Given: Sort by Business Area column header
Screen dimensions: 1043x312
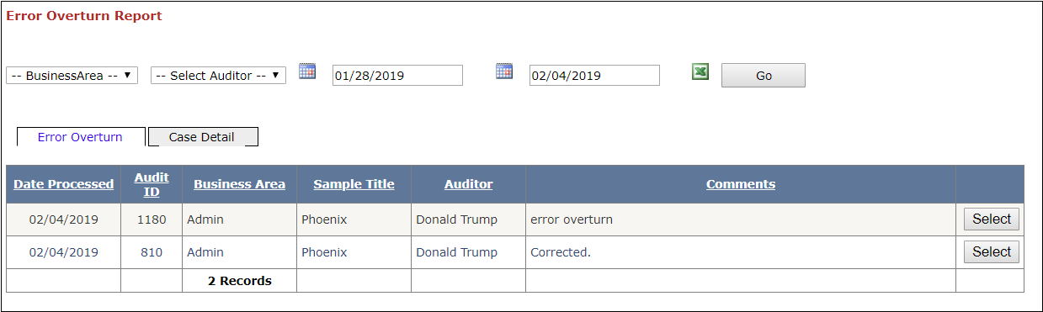Looking at the screenshot, I should click(239, 184).
